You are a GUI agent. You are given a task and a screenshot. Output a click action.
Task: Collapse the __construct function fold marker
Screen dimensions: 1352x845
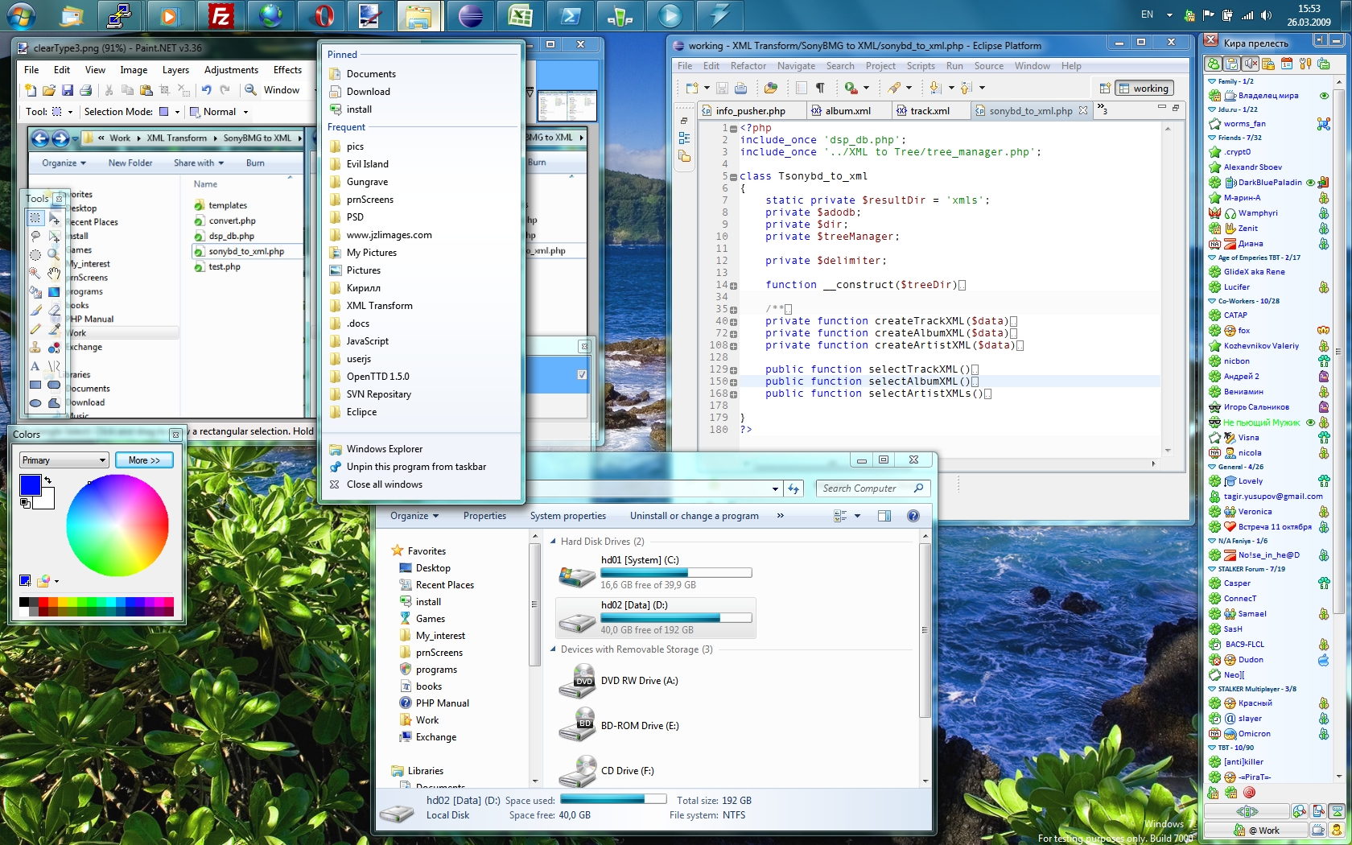click(x=733, y=286)
